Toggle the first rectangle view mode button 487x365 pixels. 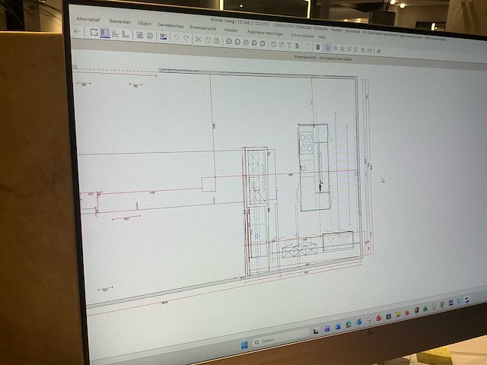pyautogui.click(x=94, y=33)
